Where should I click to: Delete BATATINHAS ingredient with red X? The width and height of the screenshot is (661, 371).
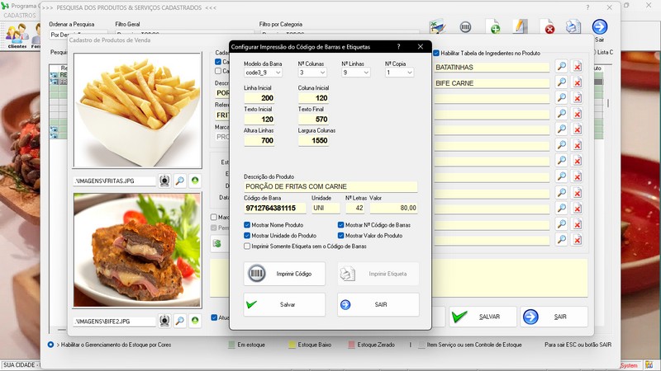pyautogui.click(x=577, y=67)
